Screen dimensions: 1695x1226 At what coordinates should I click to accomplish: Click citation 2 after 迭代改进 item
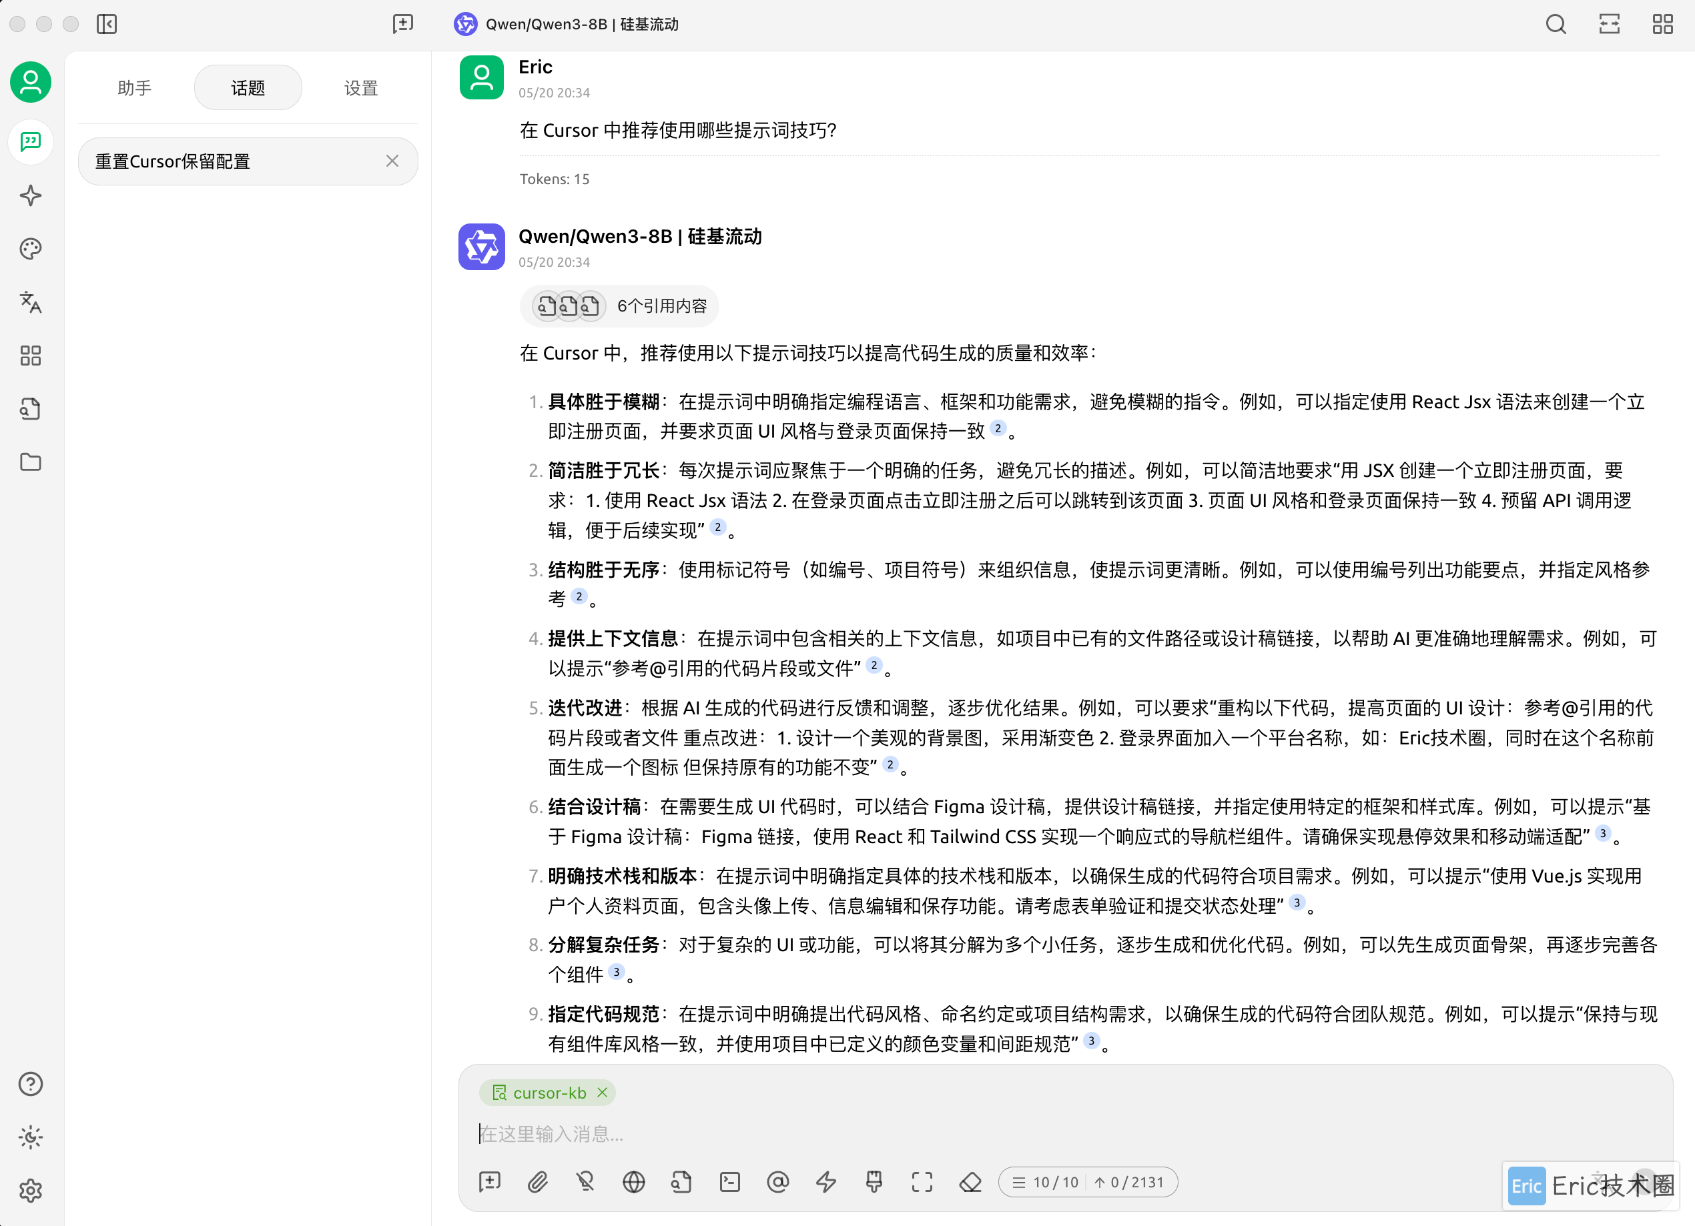tap(890, 764)
